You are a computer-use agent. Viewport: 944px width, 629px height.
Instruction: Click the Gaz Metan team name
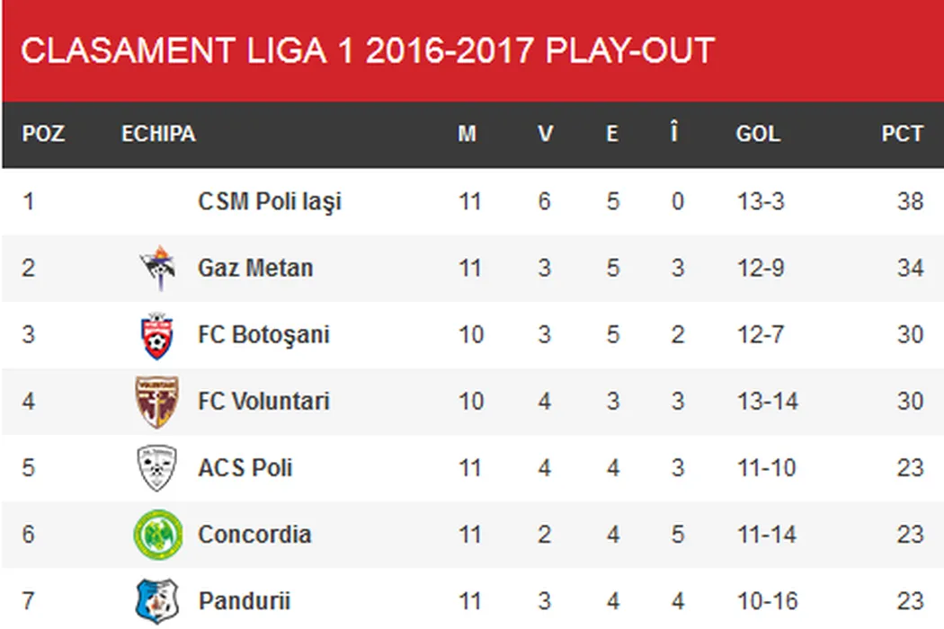(x=255, y=268)
